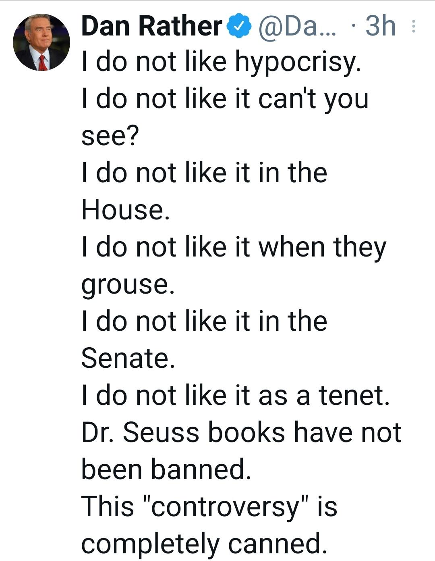Tap the word "Senate." in the tweet
Image resolution: width=435 pixels, height=561 pixels.
tap(128, 358)
